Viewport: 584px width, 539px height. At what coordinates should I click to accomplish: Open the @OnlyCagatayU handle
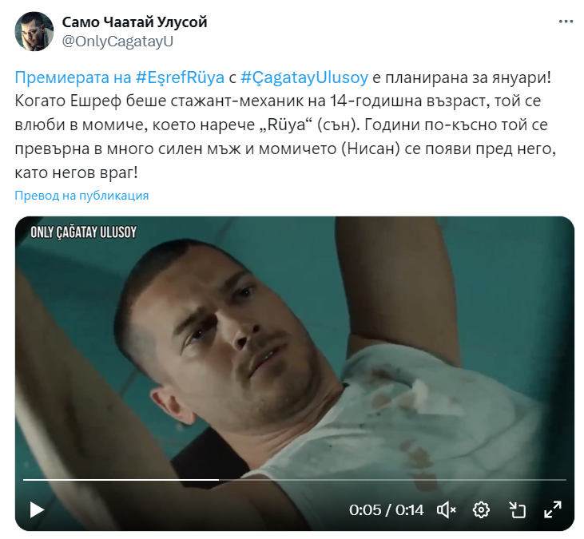coord(117,42)
